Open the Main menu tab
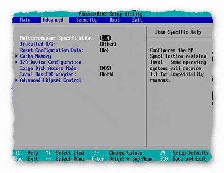 (x=25, y=20)
